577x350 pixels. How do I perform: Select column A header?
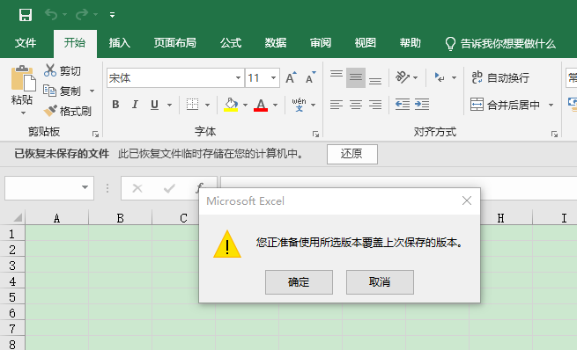pos(56,218)
